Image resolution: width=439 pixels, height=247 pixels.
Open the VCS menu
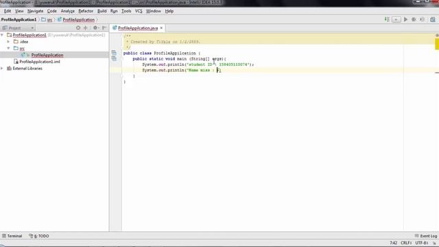pos(139,11)
